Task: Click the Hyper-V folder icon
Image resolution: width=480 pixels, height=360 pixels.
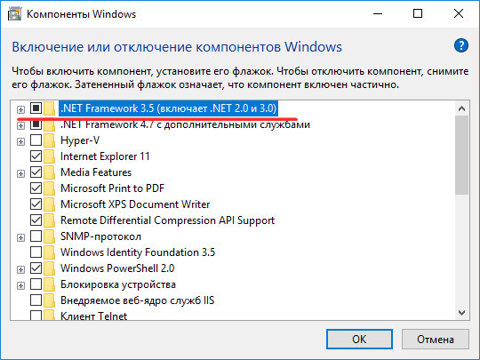Action: [49, 140]
